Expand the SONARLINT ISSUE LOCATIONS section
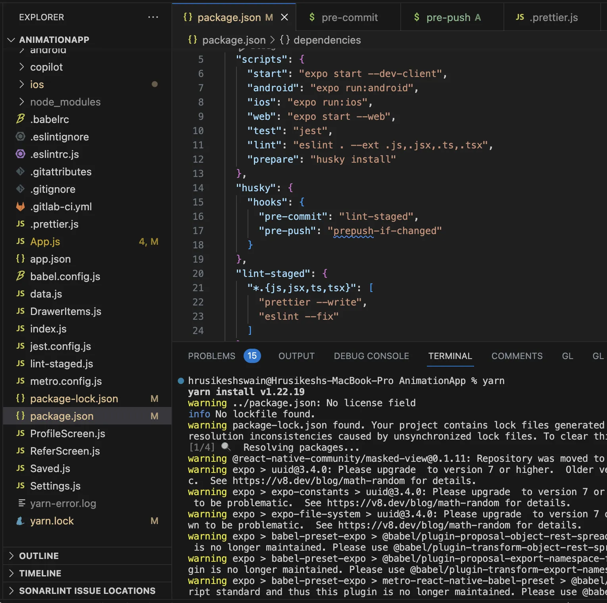 coord(11,591)
